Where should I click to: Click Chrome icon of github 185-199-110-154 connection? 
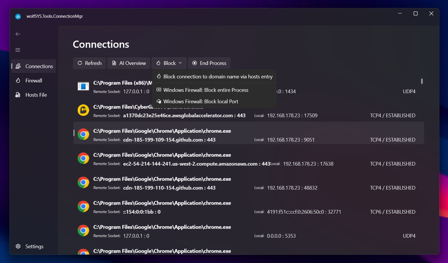83,183
